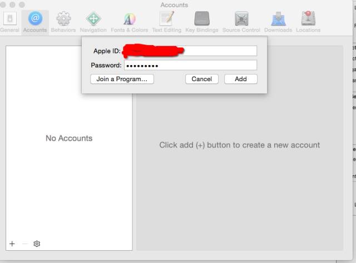
Task: Open the Behaviors gear icon
Action: [63, 19]
